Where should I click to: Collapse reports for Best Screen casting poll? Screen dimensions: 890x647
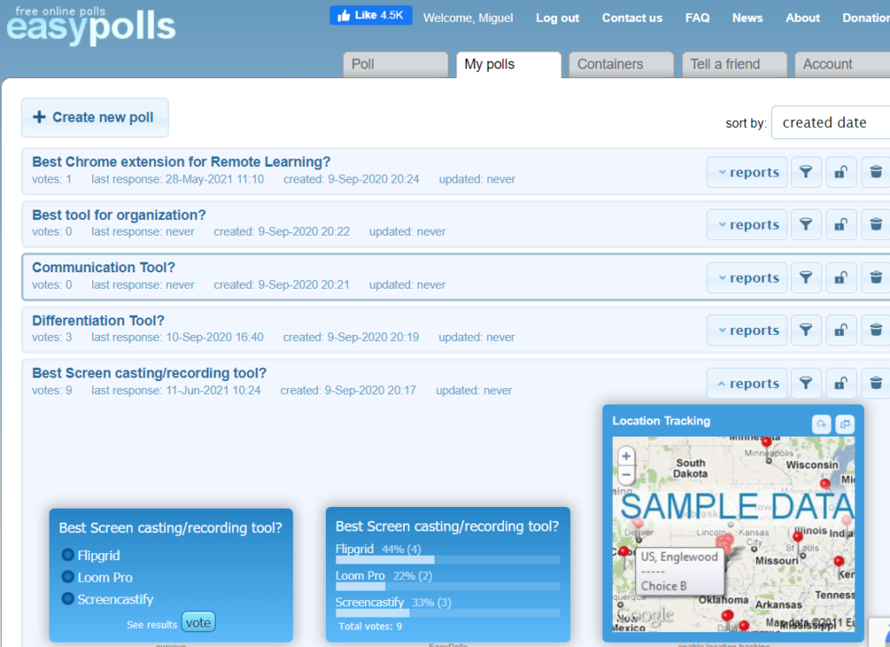coord(746,383)
